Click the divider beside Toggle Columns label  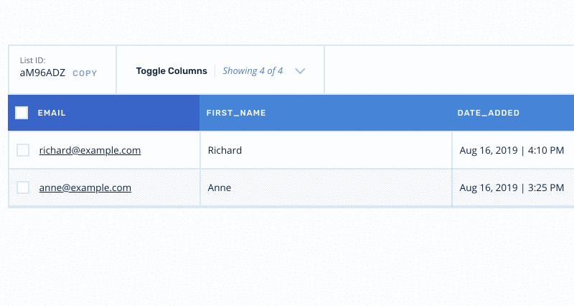[x=215, y=71]
